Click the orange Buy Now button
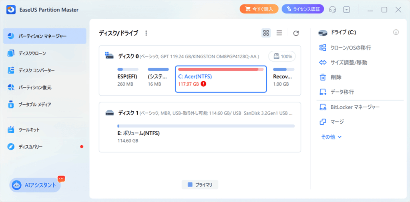The width and height of the screenshot is (410, 202). (259, 10)
